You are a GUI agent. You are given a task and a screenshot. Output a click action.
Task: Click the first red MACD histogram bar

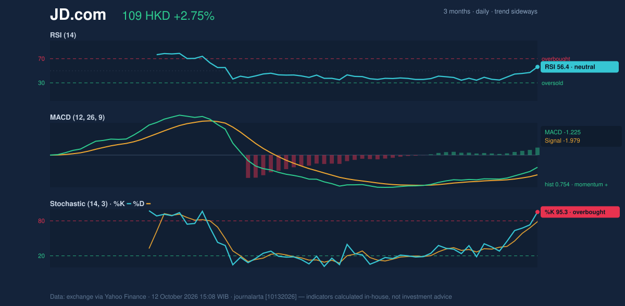pyautogui.click(x=248, y=167)
